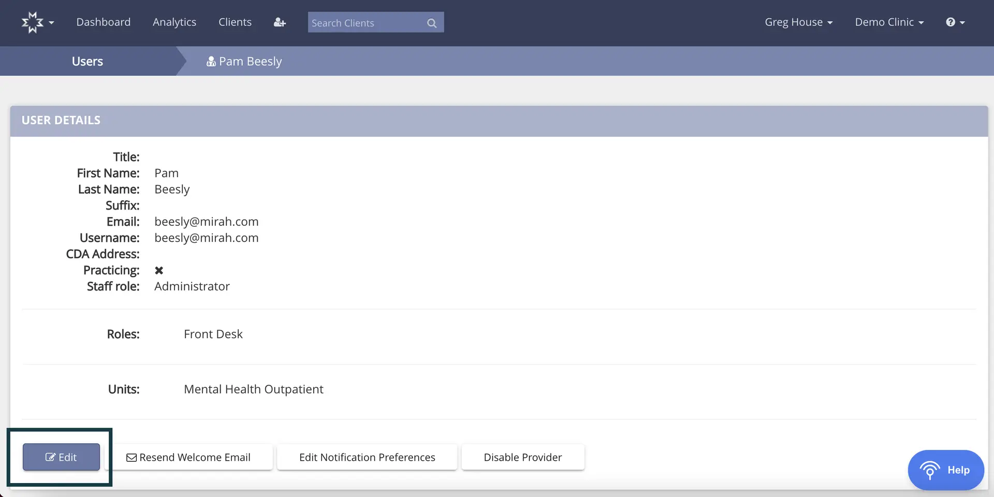Click Resend Welcome Email
Viewport: 994px width, 497px height.
pyautogui.click(x=191, y=457)
